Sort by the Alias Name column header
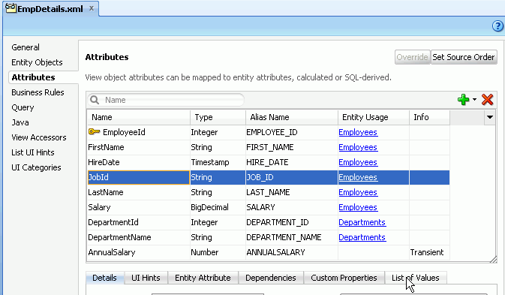 coord(292,117)
